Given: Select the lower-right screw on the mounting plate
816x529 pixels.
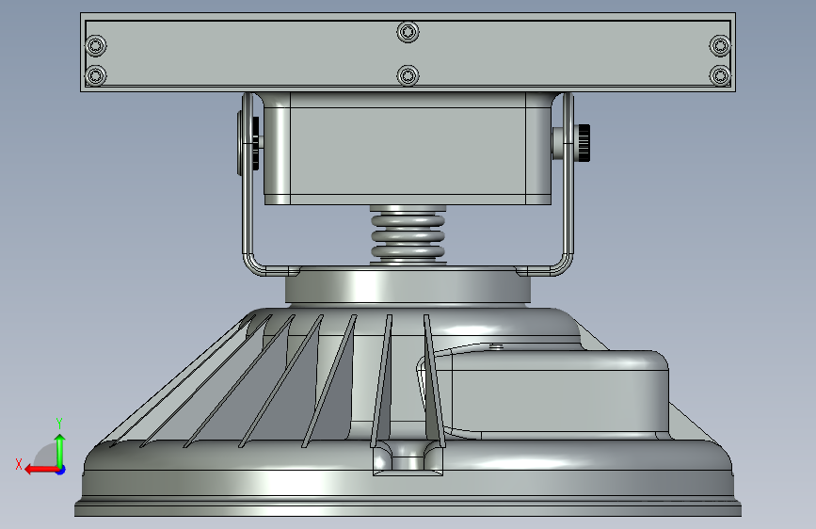Looking at the screenshot, I should [720, 76].
